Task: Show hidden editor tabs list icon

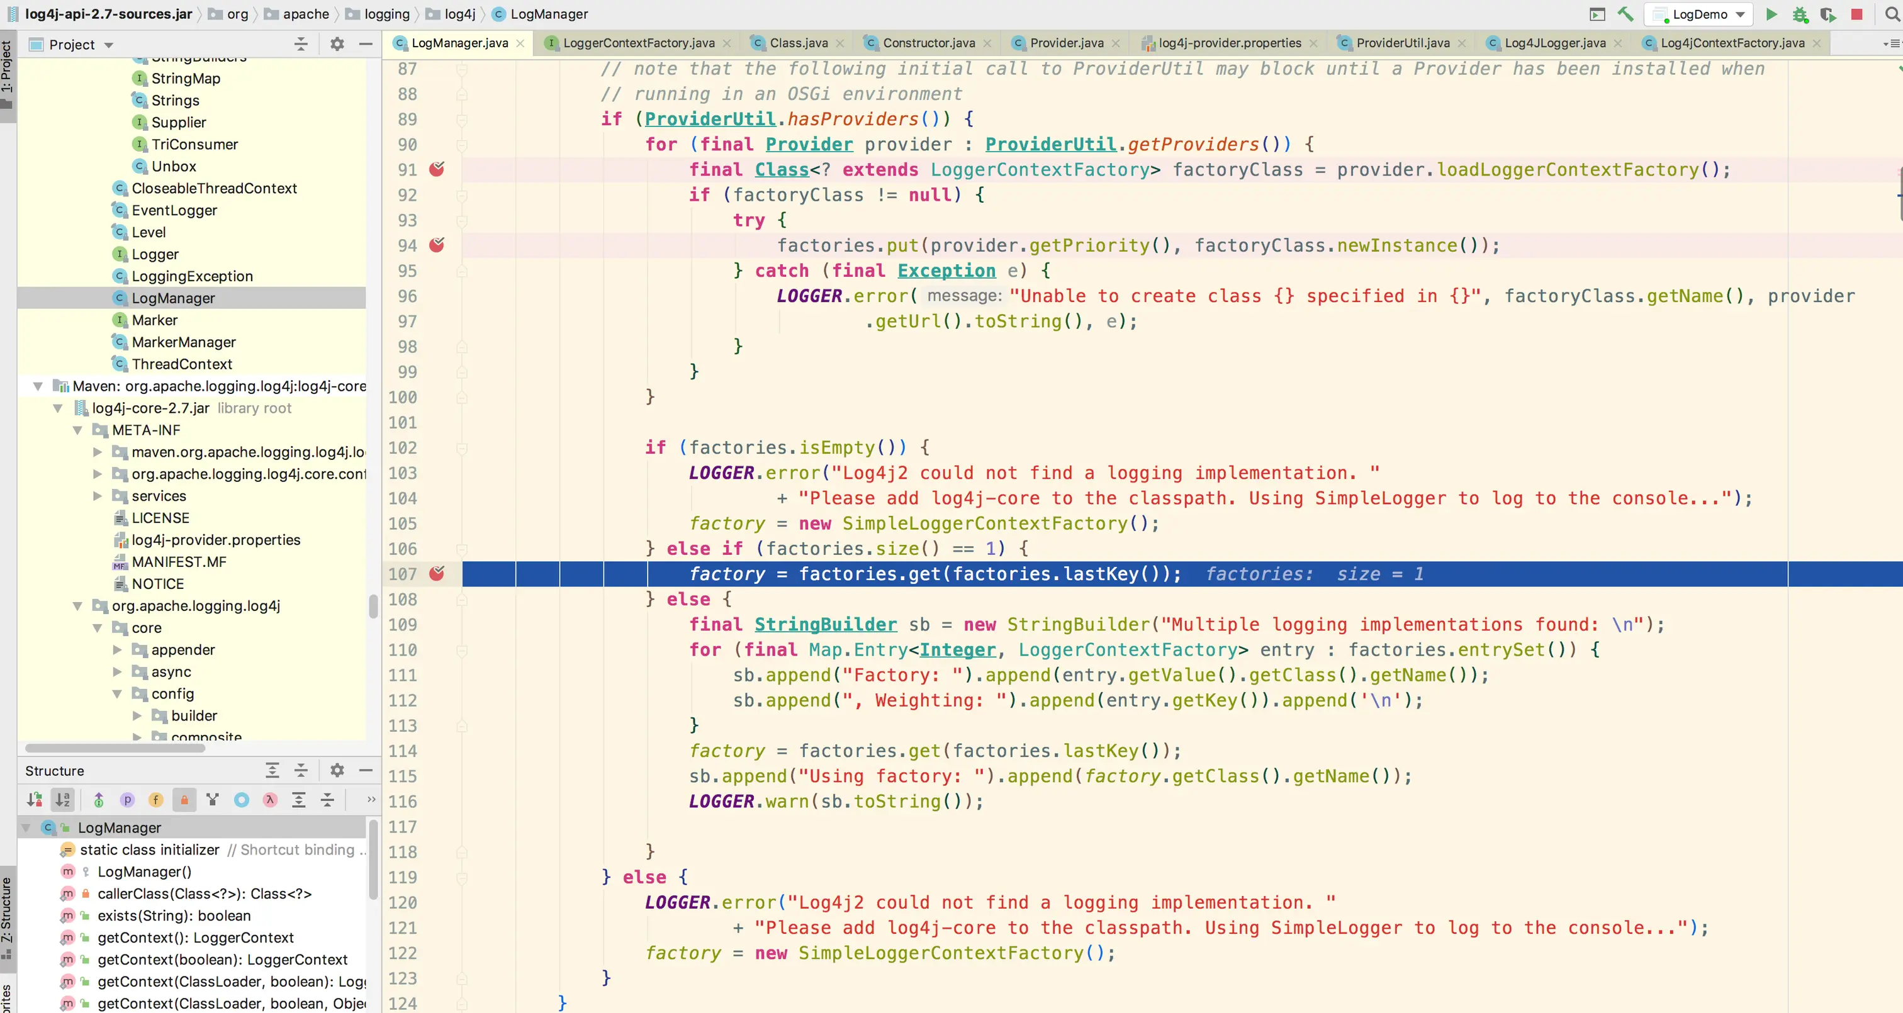Action: coord(1893,43)
